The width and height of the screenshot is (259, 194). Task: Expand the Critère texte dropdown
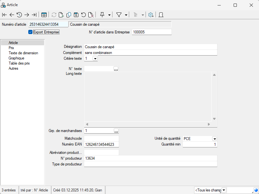point(95,58)
